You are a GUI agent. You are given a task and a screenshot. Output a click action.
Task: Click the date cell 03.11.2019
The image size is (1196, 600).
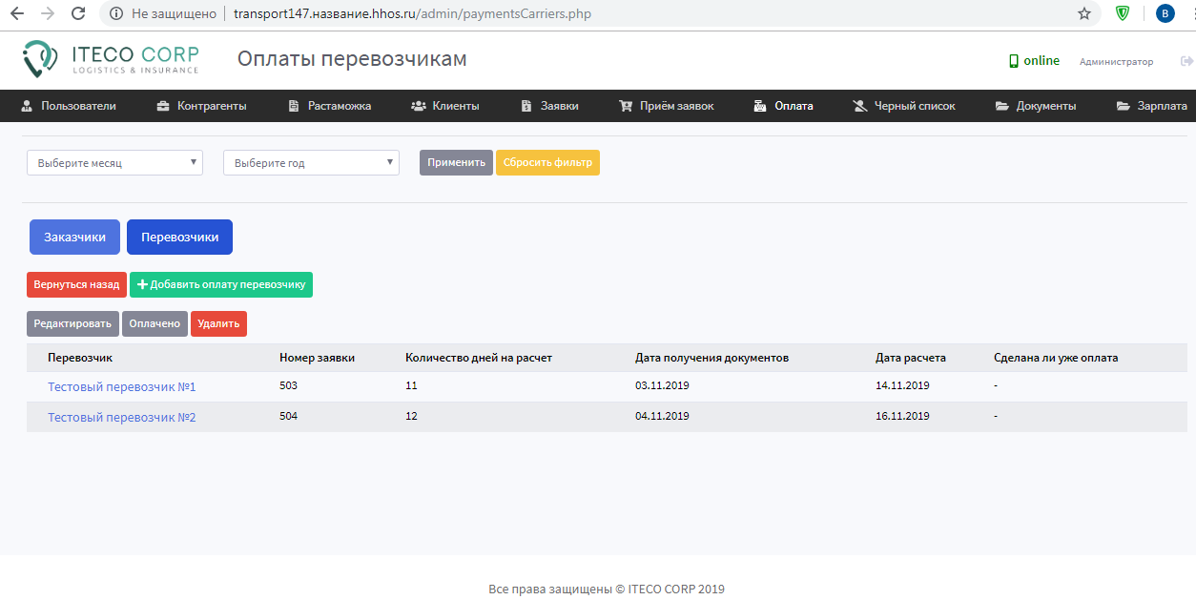coord(662,385)
